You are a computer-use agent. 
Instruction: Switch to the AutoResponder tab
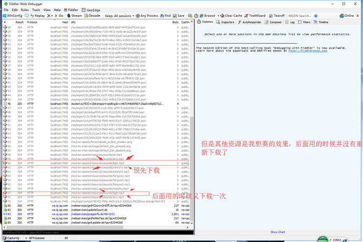tap(249, 22)
